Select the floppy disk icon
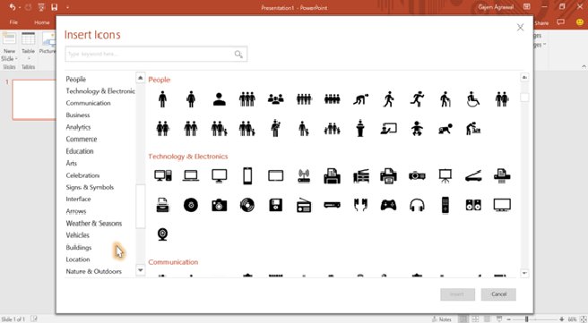Screen dimensions: 588x323 [276, 205]
